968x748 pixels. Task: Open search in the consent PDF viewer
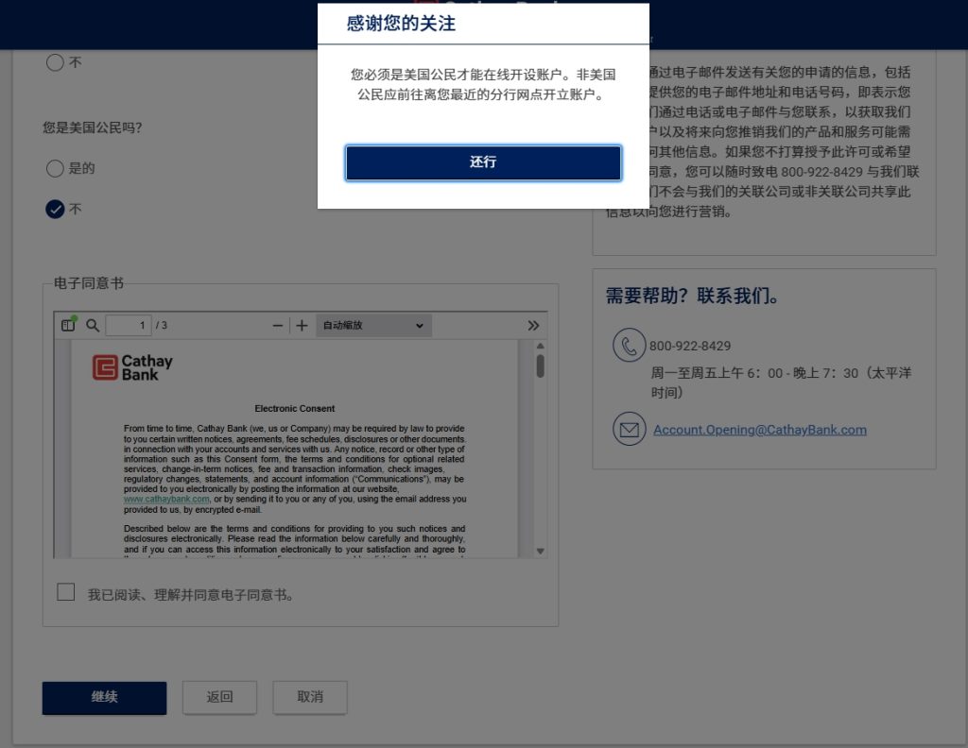[x=90, y=325]
